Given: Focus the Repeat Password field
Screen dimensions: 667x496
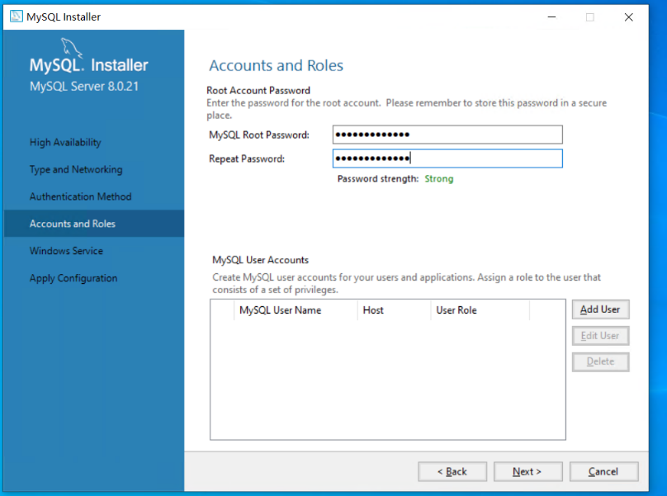Looking at the screenshot, I should [x=447, y=158].
